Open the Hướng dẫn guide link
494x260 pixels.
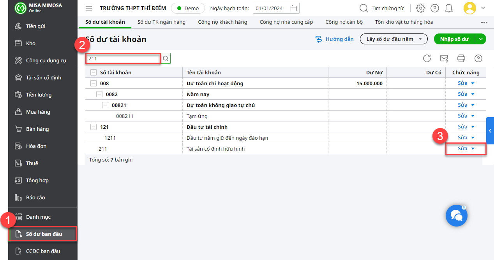point(335,39)
